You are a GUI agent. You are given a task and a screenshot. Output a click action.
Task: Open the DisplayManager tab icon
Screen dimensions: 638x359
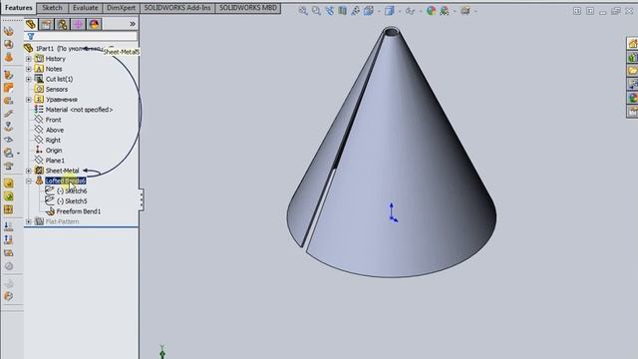94,24
